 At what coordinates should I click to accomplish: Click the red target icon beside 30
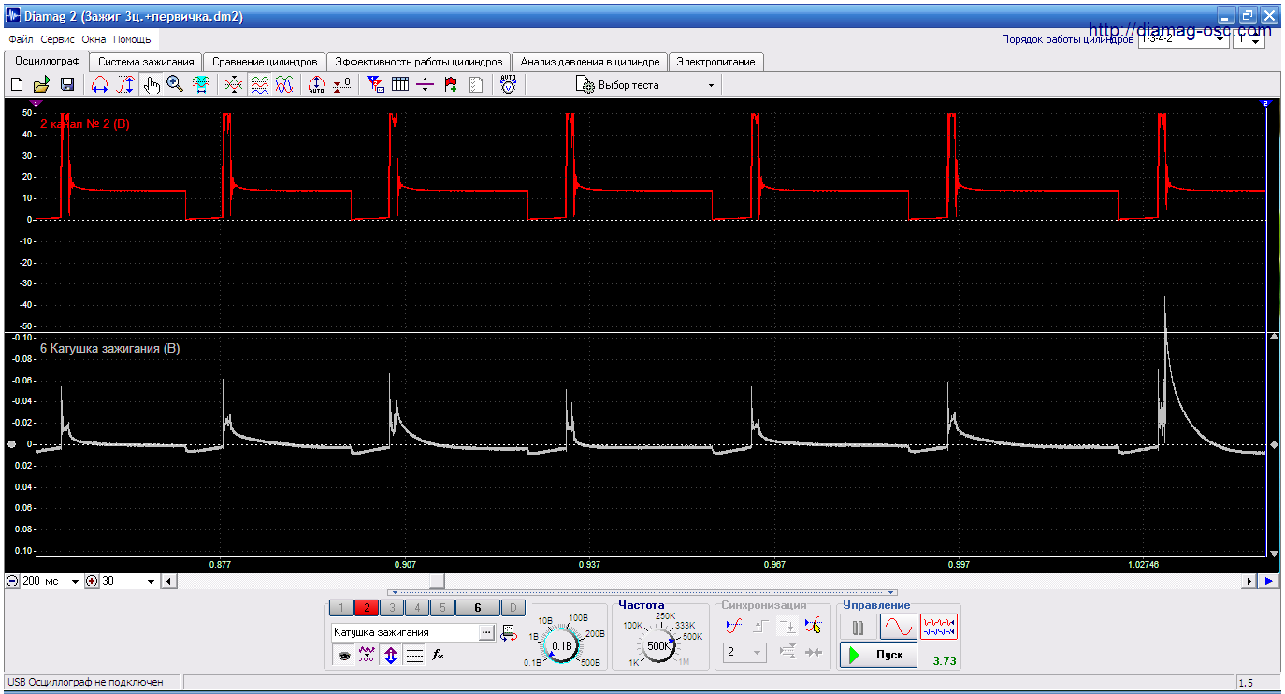click(x=92, y=581)
